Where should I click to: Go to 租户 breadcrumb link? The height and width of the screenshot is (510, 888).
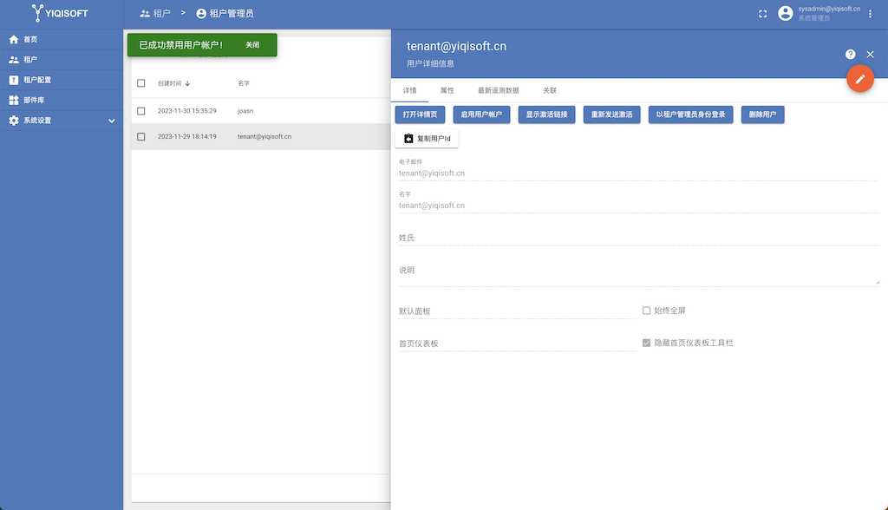[x=155, y=13]
